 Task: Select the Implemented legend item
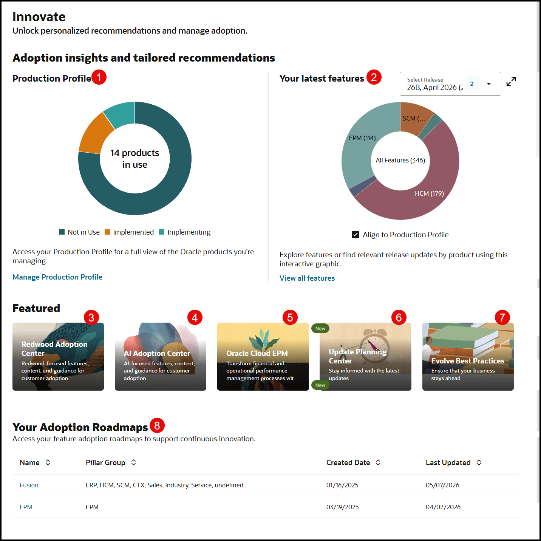click(x=129, y=232)
